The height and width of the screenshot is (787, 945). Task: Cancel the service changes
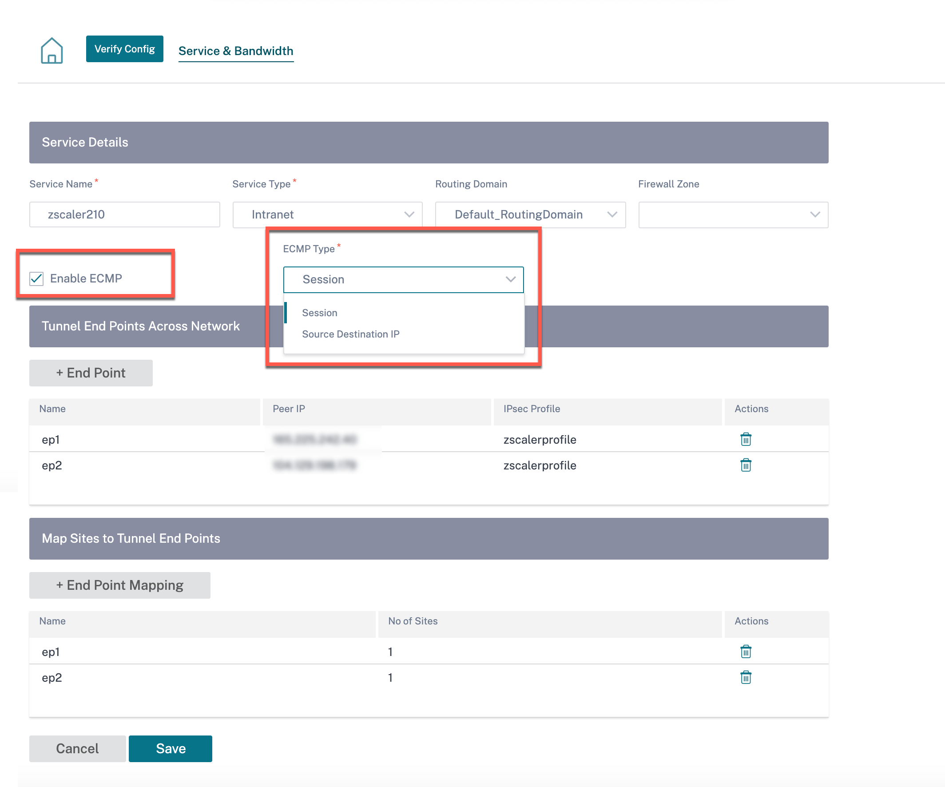[77, 748]
